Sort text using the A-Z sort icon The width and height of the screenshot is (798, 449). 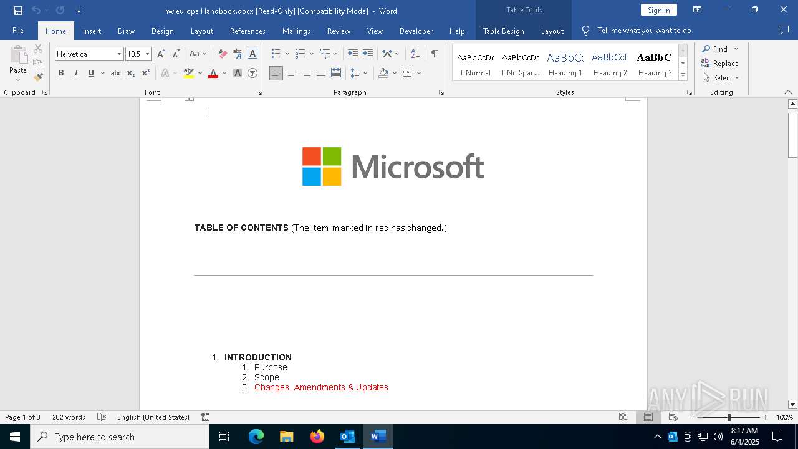click(x=415, y=54)
